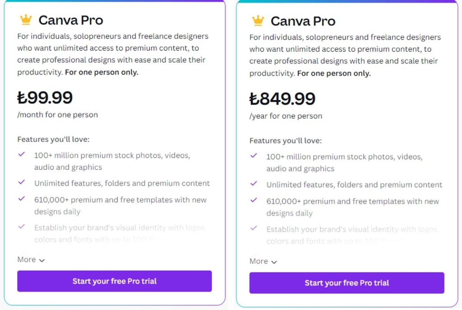Click the /month for one person label
This screenshot has height=310, width=462.
point(57,115)
